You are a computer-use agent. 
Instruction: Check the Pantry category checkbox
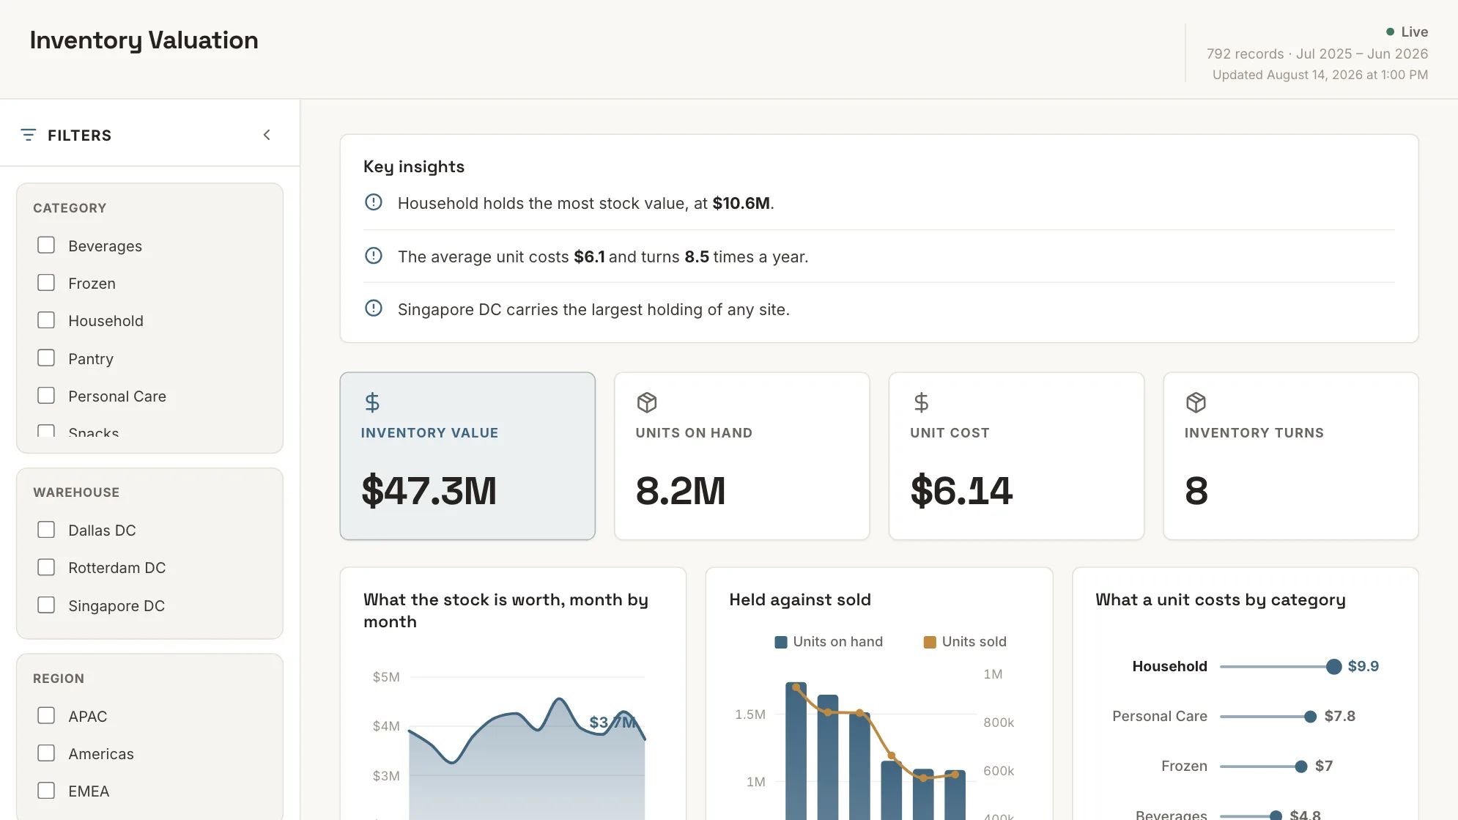pos(46,358)
